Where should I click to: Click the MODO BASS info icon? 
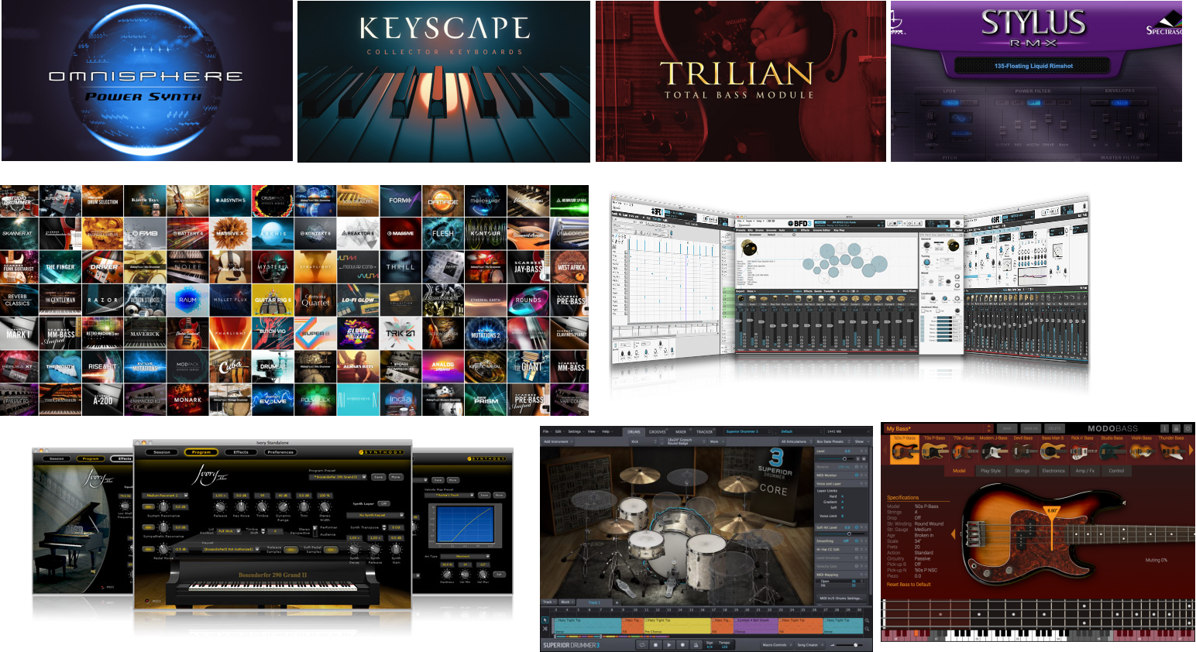pyautogui.click(x=1164, y=428)
